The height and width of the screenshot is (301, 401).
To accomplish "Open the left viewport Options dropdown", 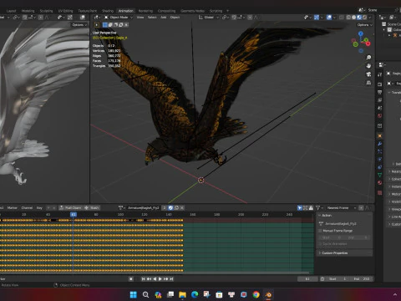I will pos(79,25).
